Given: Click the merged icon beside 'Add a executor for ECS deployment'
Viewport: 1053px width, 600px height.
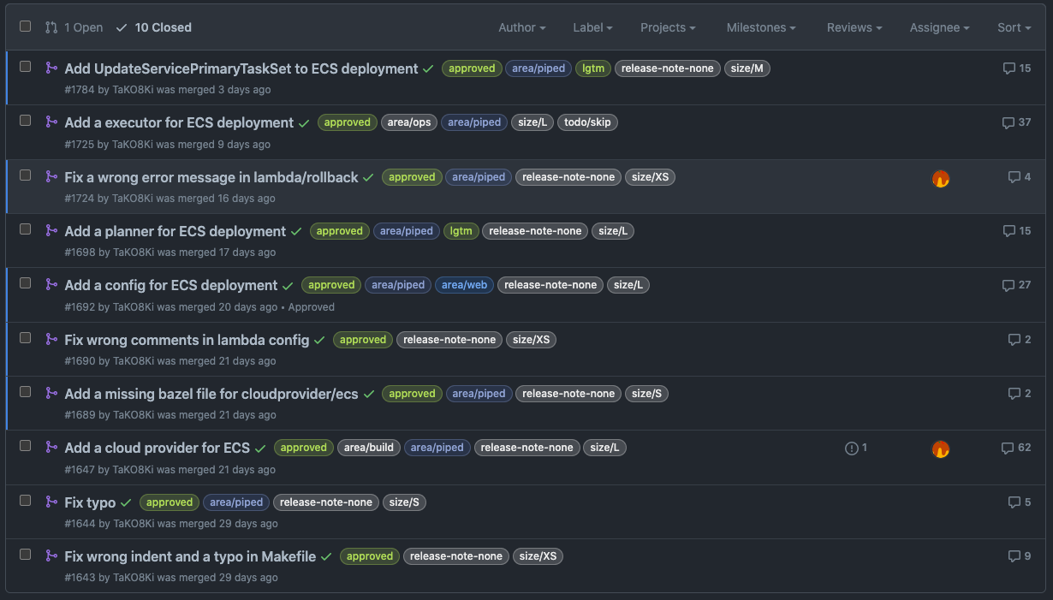Looking at the screenshot, I should pos(51,122).
